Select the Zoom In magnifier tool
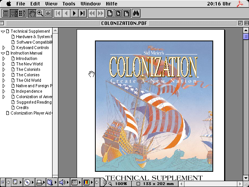The height and width of the screenshot is (187, 249). coord(40,13)
